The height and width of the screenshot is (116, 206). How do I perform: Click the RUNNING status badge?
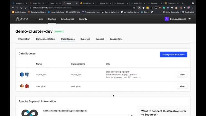[x=59, y=32]
